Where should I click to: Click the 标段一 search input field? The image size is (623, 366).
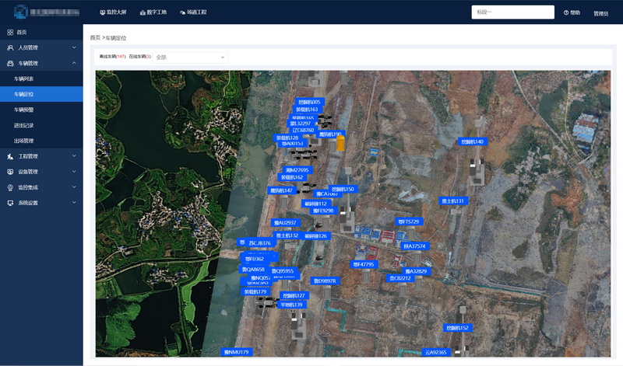click(512, 12)
